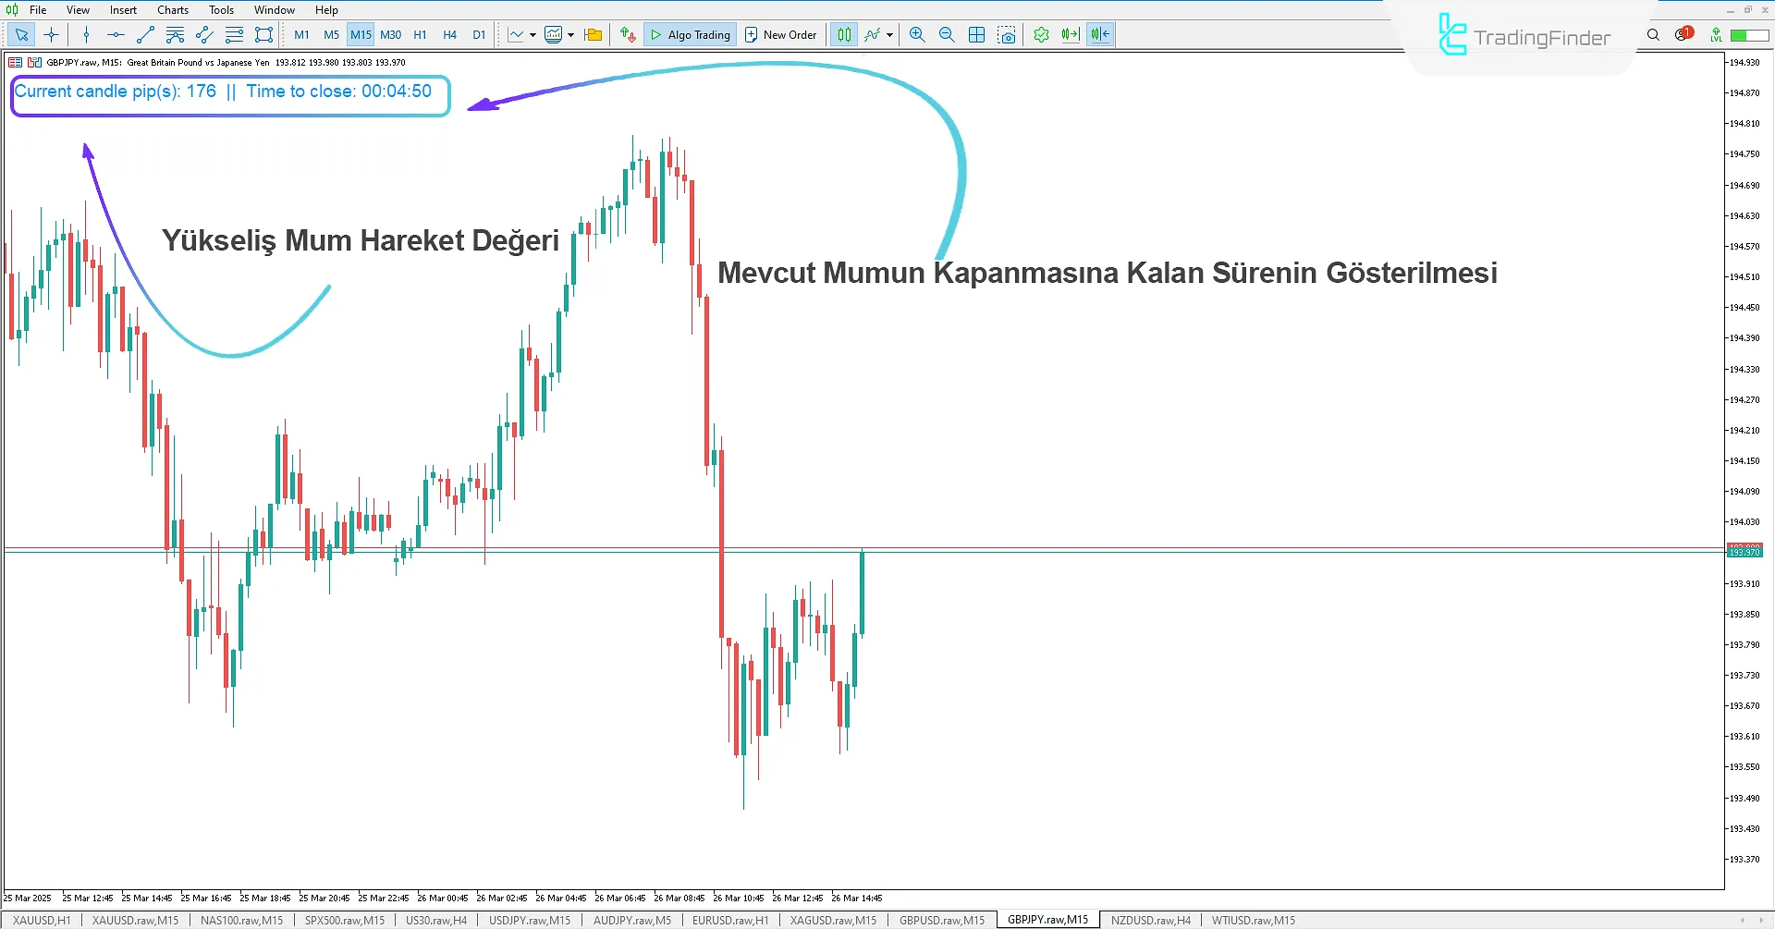
Task: Toggle Algo Trading on
Action: 691,35
